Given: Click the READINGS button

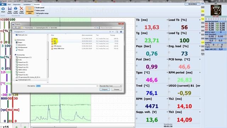Looking at the screenshot, I should (192, 4).
